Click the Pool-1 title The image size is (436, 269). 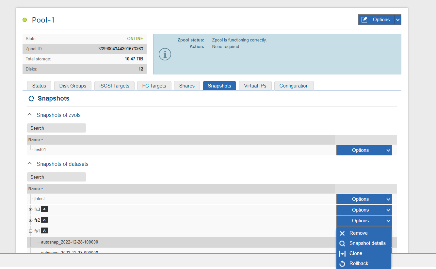pos(43,20)
